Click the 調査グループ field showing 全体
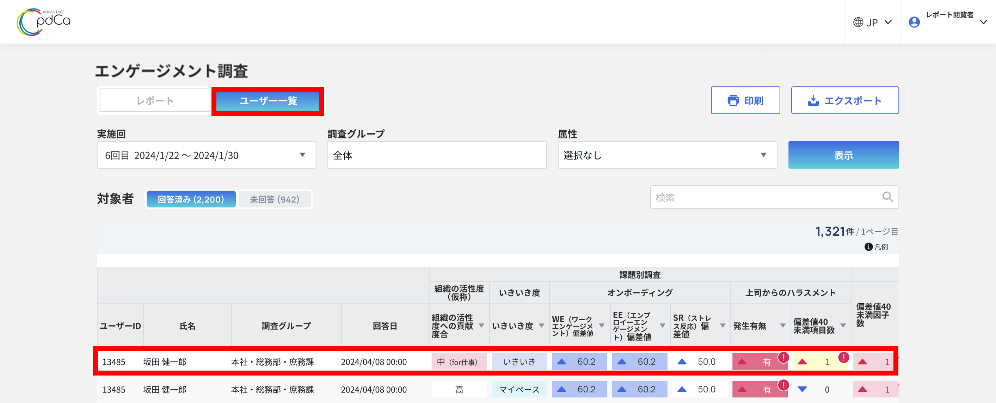This screenshot has height=403, width=996. click(437, 155)
